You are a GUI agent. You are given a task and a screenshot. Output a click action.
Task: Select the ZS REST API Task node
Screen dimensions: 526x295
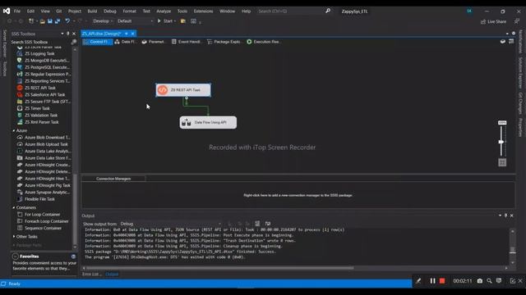pyautogui.click(x=183, y=90)
